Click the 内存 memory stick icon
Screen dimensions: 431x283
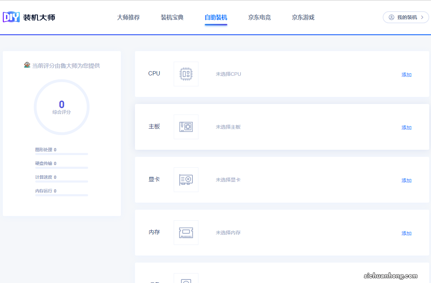pos(186,232)
